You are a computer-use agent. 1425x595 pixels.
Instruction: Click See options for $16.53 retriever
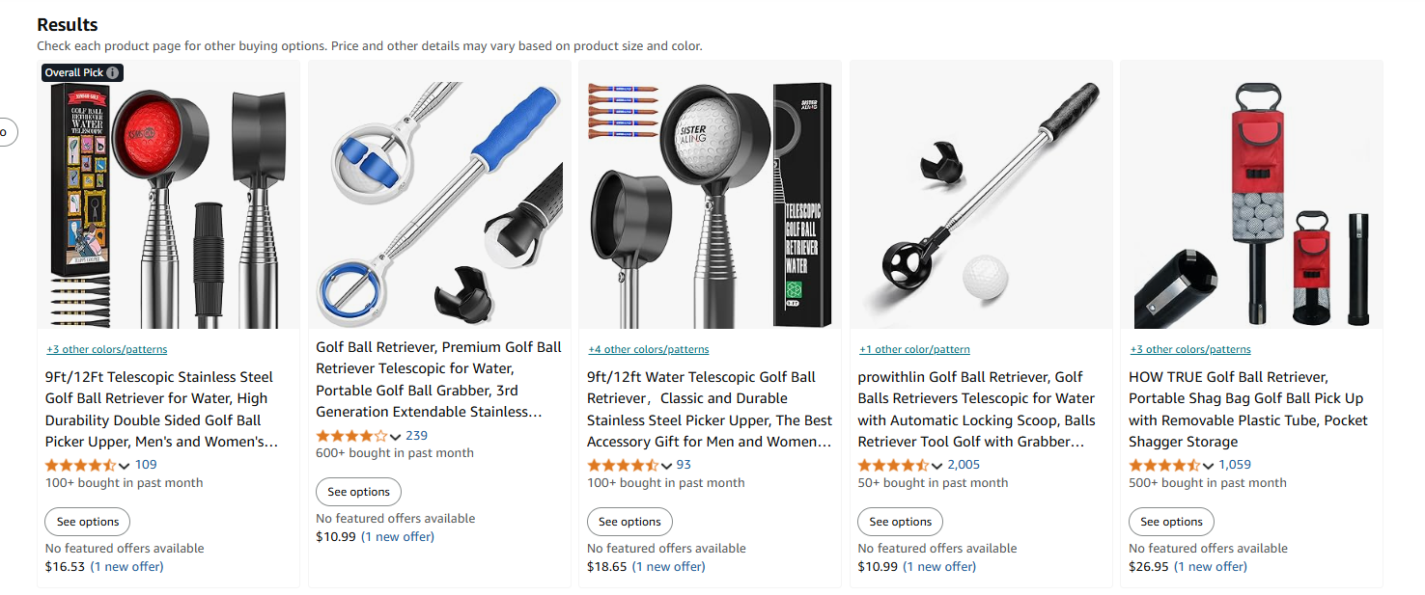pos(88,522)
